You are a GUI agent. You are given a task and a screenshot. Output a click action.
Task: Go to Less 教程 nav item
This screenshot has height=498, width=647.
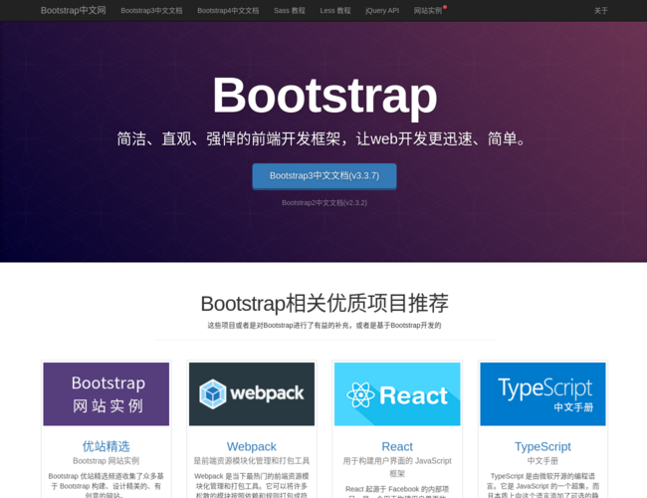pos(335,11)
